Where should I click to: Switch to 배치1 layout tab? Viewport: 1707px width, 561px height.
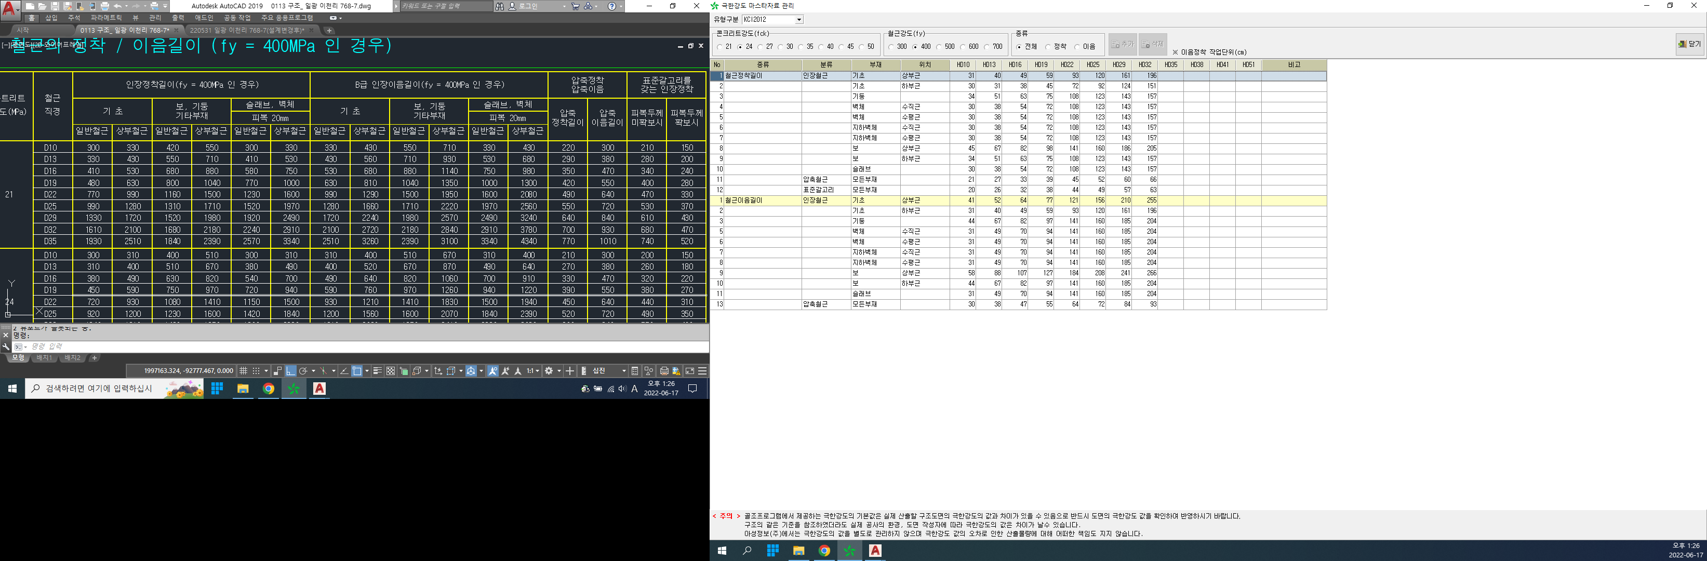click(44, 358)
